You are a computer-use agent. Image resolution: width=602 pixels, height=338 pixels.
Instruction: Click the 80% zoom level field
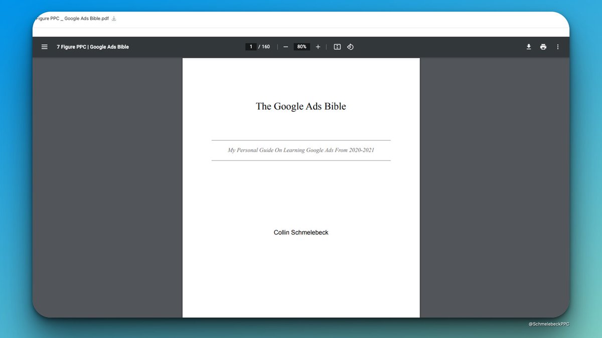click(x=302, y=47)
